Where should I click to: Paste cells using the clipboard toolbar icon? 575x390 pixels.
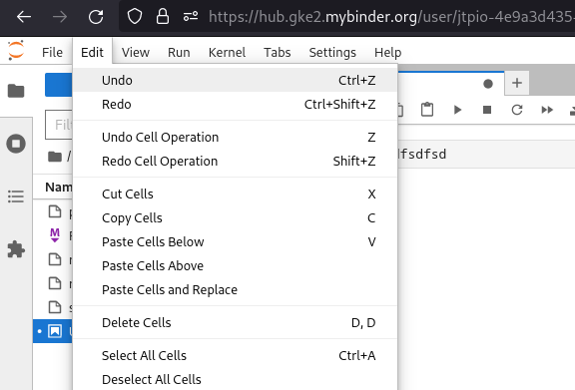[x=427, y=110]
